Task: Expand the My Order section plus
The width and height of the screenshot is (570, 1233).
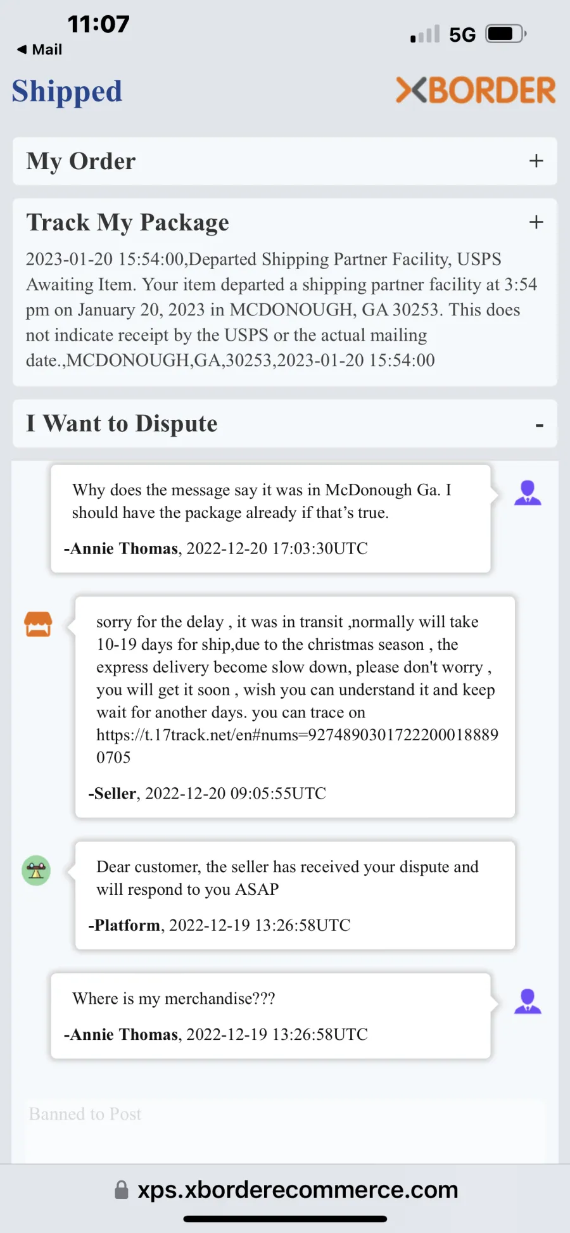Action: click(x=536, y=161)
